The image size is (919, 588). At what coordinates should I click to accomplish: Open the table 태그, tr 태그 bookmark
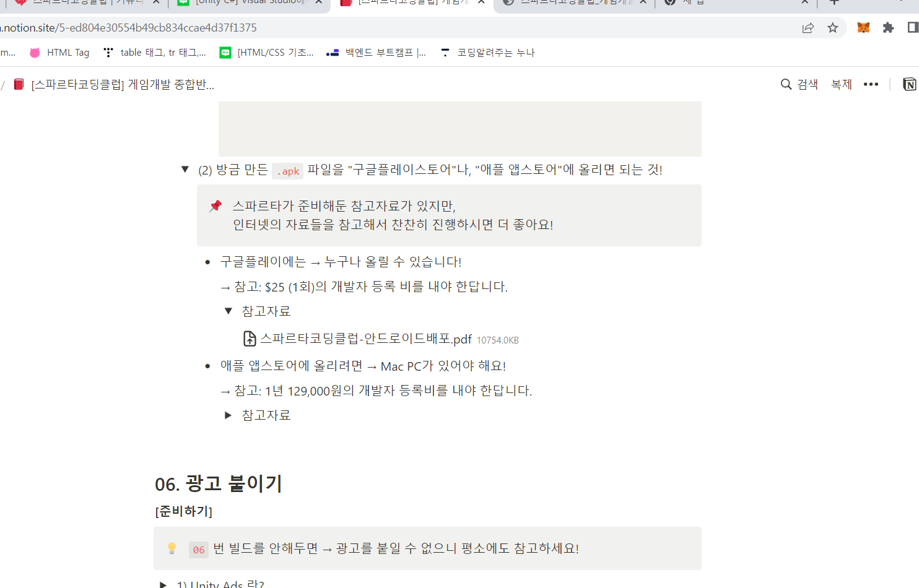(155, 53)
